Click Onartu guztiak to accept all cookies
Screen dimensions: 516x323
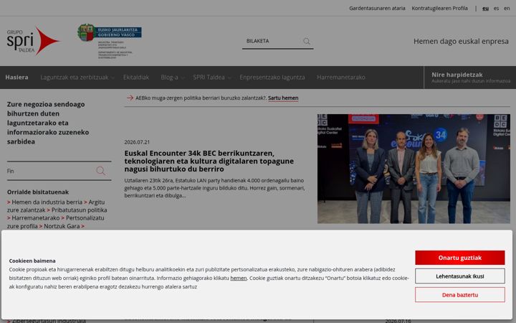tap(459, 258)
